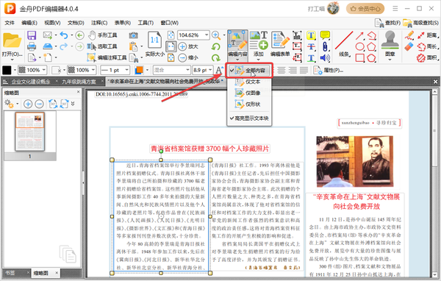Viewport: 441px width, 281px height.
Task: Click the light blue Redo arrow
Action: click(64, 46)
